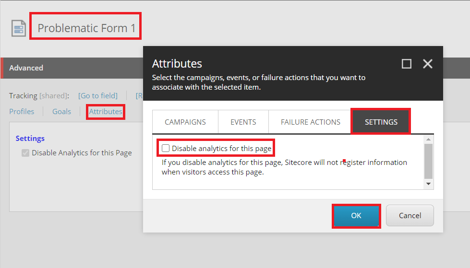The image size is (470, 268).
Task: Confirm the dialog with the OK button
Action: 356,216
